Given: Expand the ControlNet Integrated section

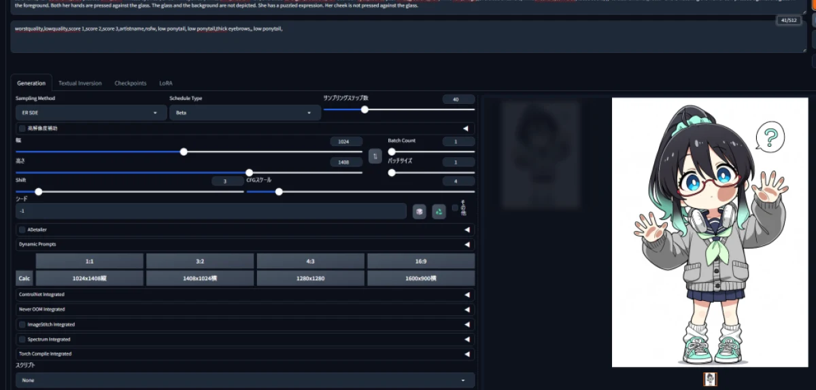Looking at the screenshot, I should tap(245, 295).
